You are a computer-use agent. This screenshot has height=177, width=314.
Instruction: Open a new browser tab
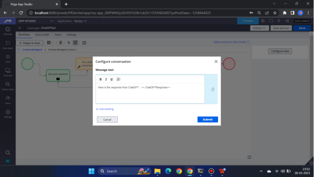click(x=66, y=4)
